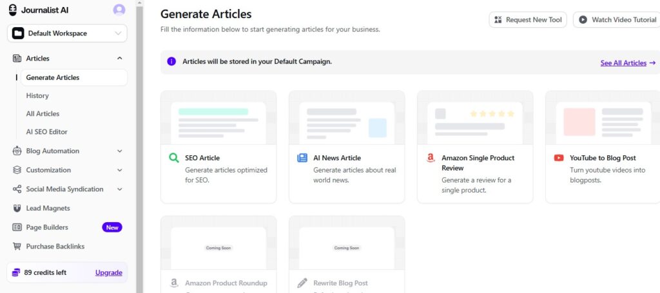
Task: Open History in the sidebar
Action: tap(37, 95)
